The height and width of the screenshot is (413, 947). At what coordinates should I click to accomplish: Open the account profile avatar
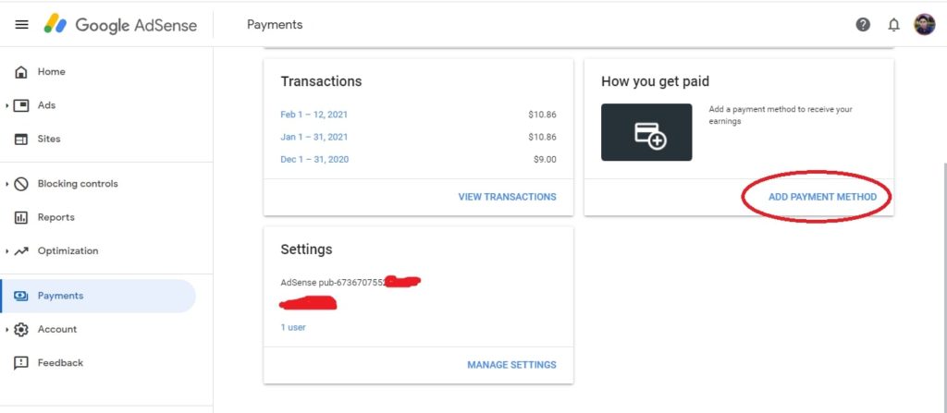tap(924, 25)
